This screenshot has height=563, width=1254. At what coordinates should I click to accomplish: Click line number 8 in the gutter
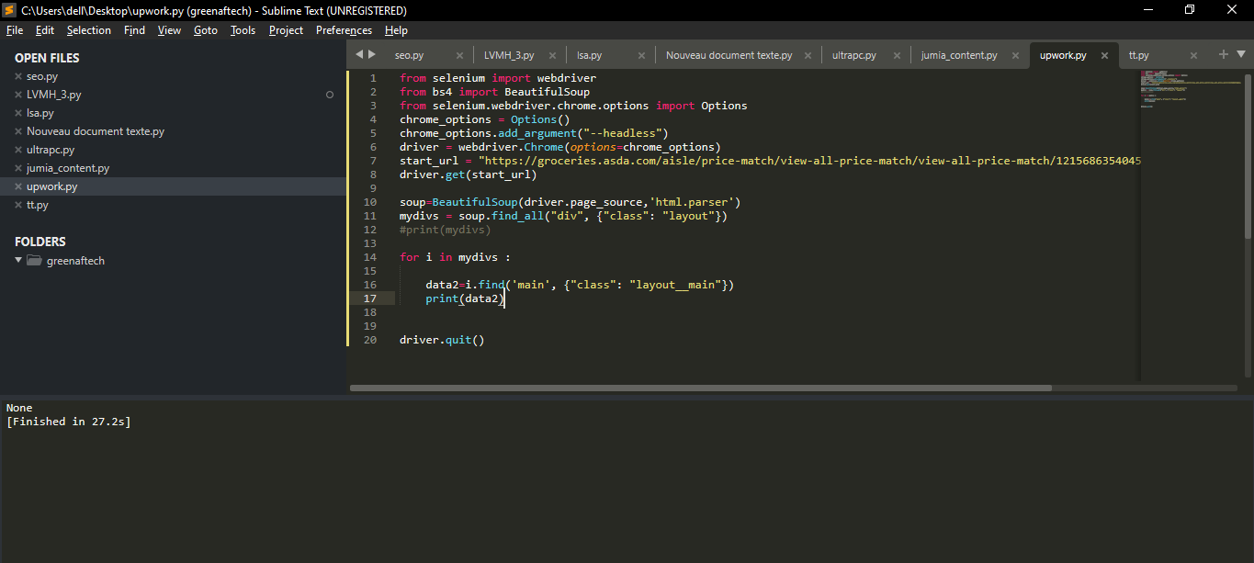(373, 175)
